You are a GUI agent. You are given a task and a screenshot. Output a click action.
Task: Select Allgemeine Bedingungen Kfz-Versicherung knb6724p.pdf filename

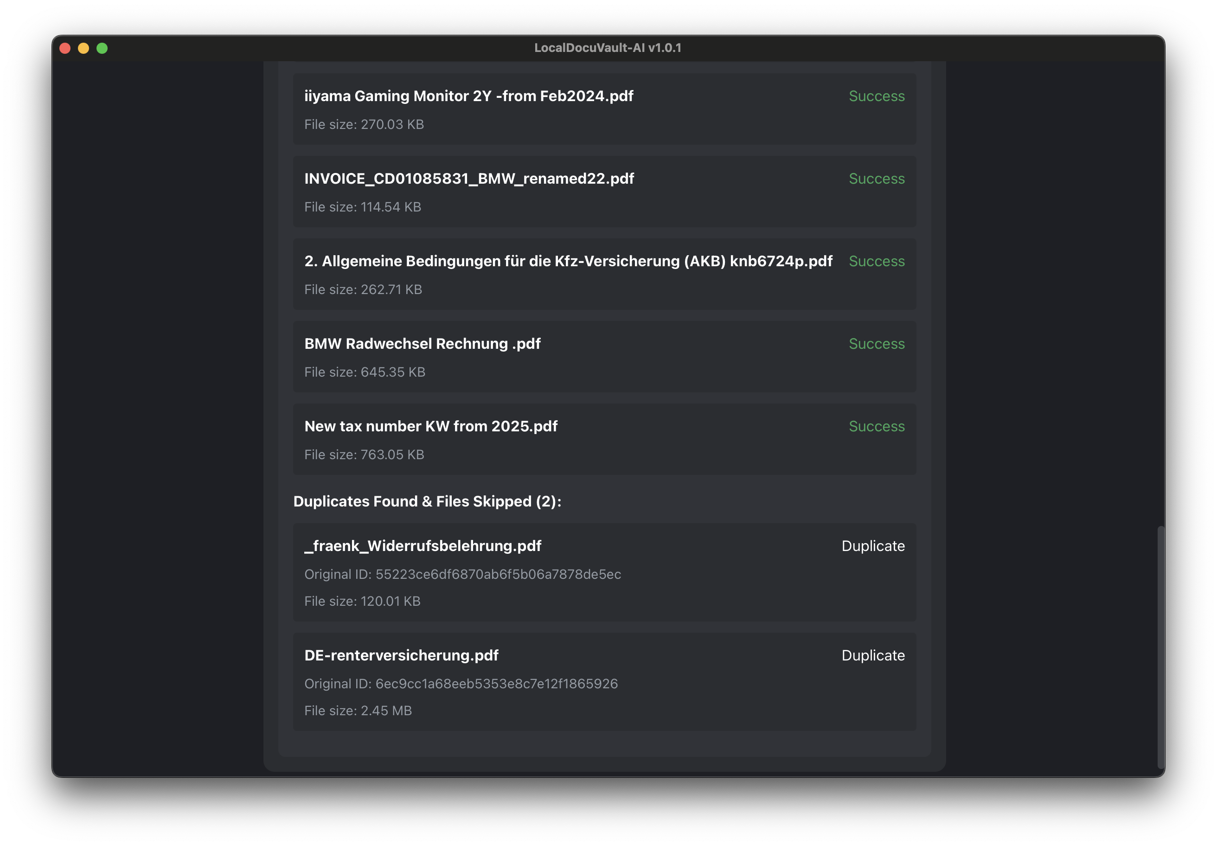[x=568, y=261]
